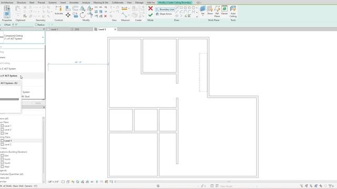Select the Slope Arrow tool
This screenshot has height=189, width=337.
(164, 14)
